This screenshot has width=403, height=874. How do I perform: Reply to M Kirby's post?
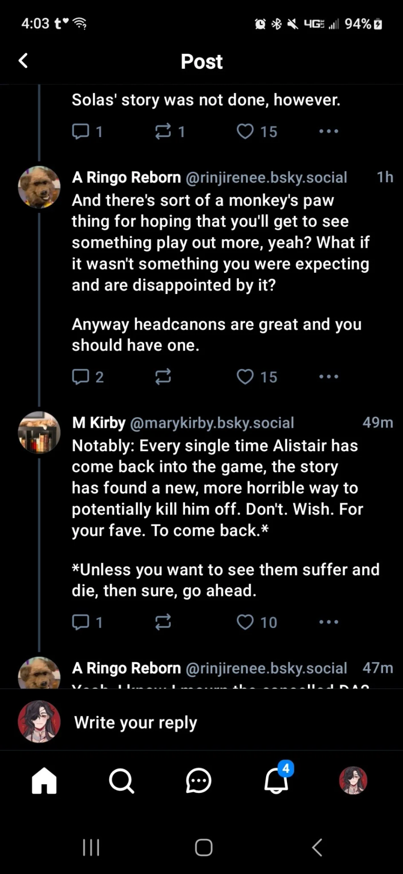81,622
